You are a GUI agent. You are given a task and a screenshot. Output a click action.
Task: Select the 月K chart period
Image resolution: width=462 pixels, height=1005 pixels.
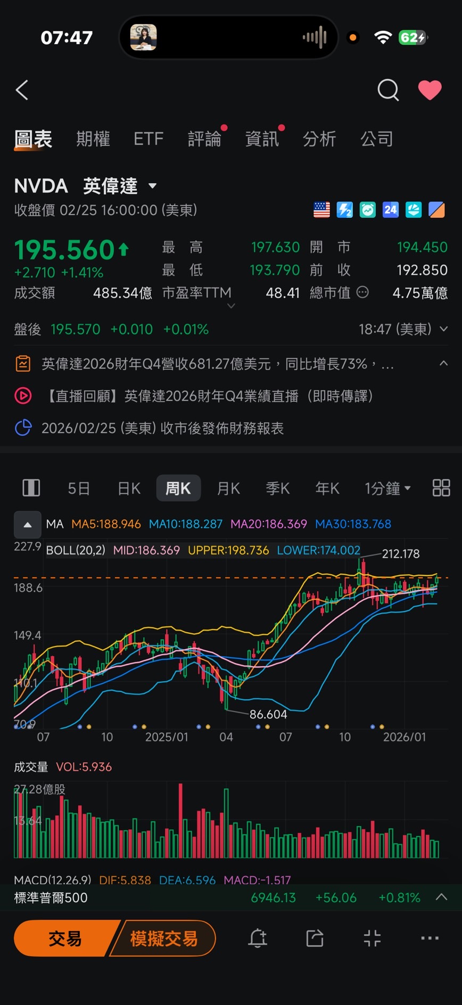click(x=228, y=488)
